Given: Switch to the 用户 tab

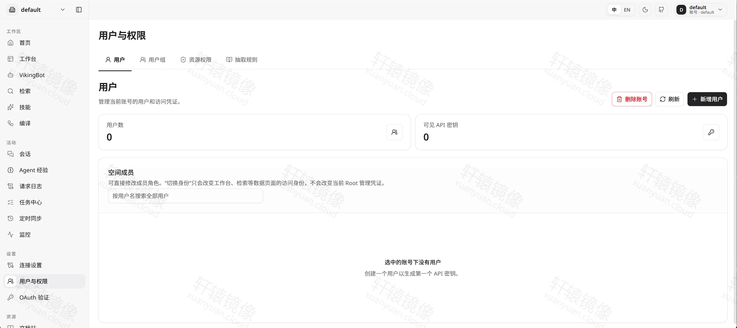Looking at the screenshot, I should tap(115, 60).
